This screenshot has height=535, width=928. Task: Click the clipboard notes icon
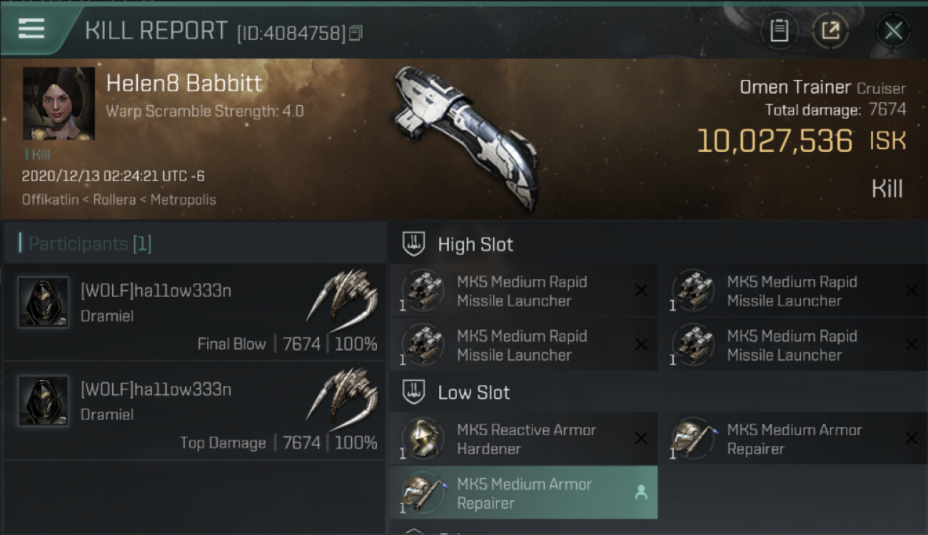779,31
